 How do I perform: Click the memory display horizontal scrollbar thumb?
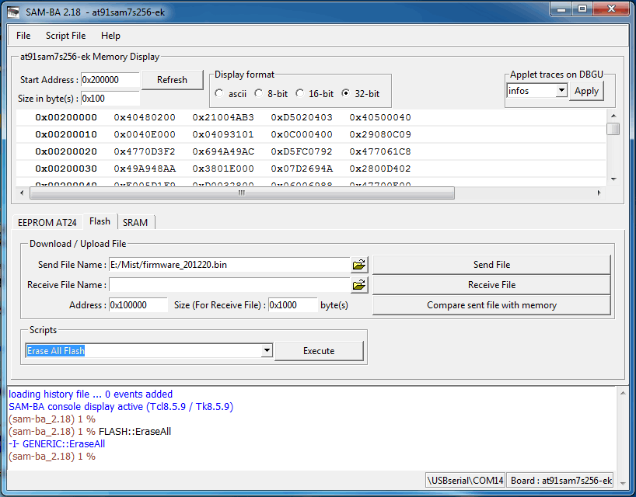coord(242,193)
